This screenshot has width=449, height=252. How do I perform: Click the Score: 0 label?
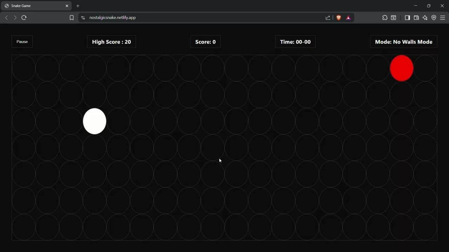(206, 42)
